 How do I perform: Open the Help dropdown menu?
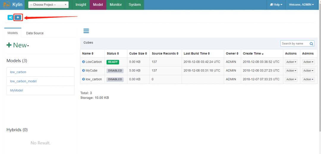pyautogui.click(x=276, y=5)
